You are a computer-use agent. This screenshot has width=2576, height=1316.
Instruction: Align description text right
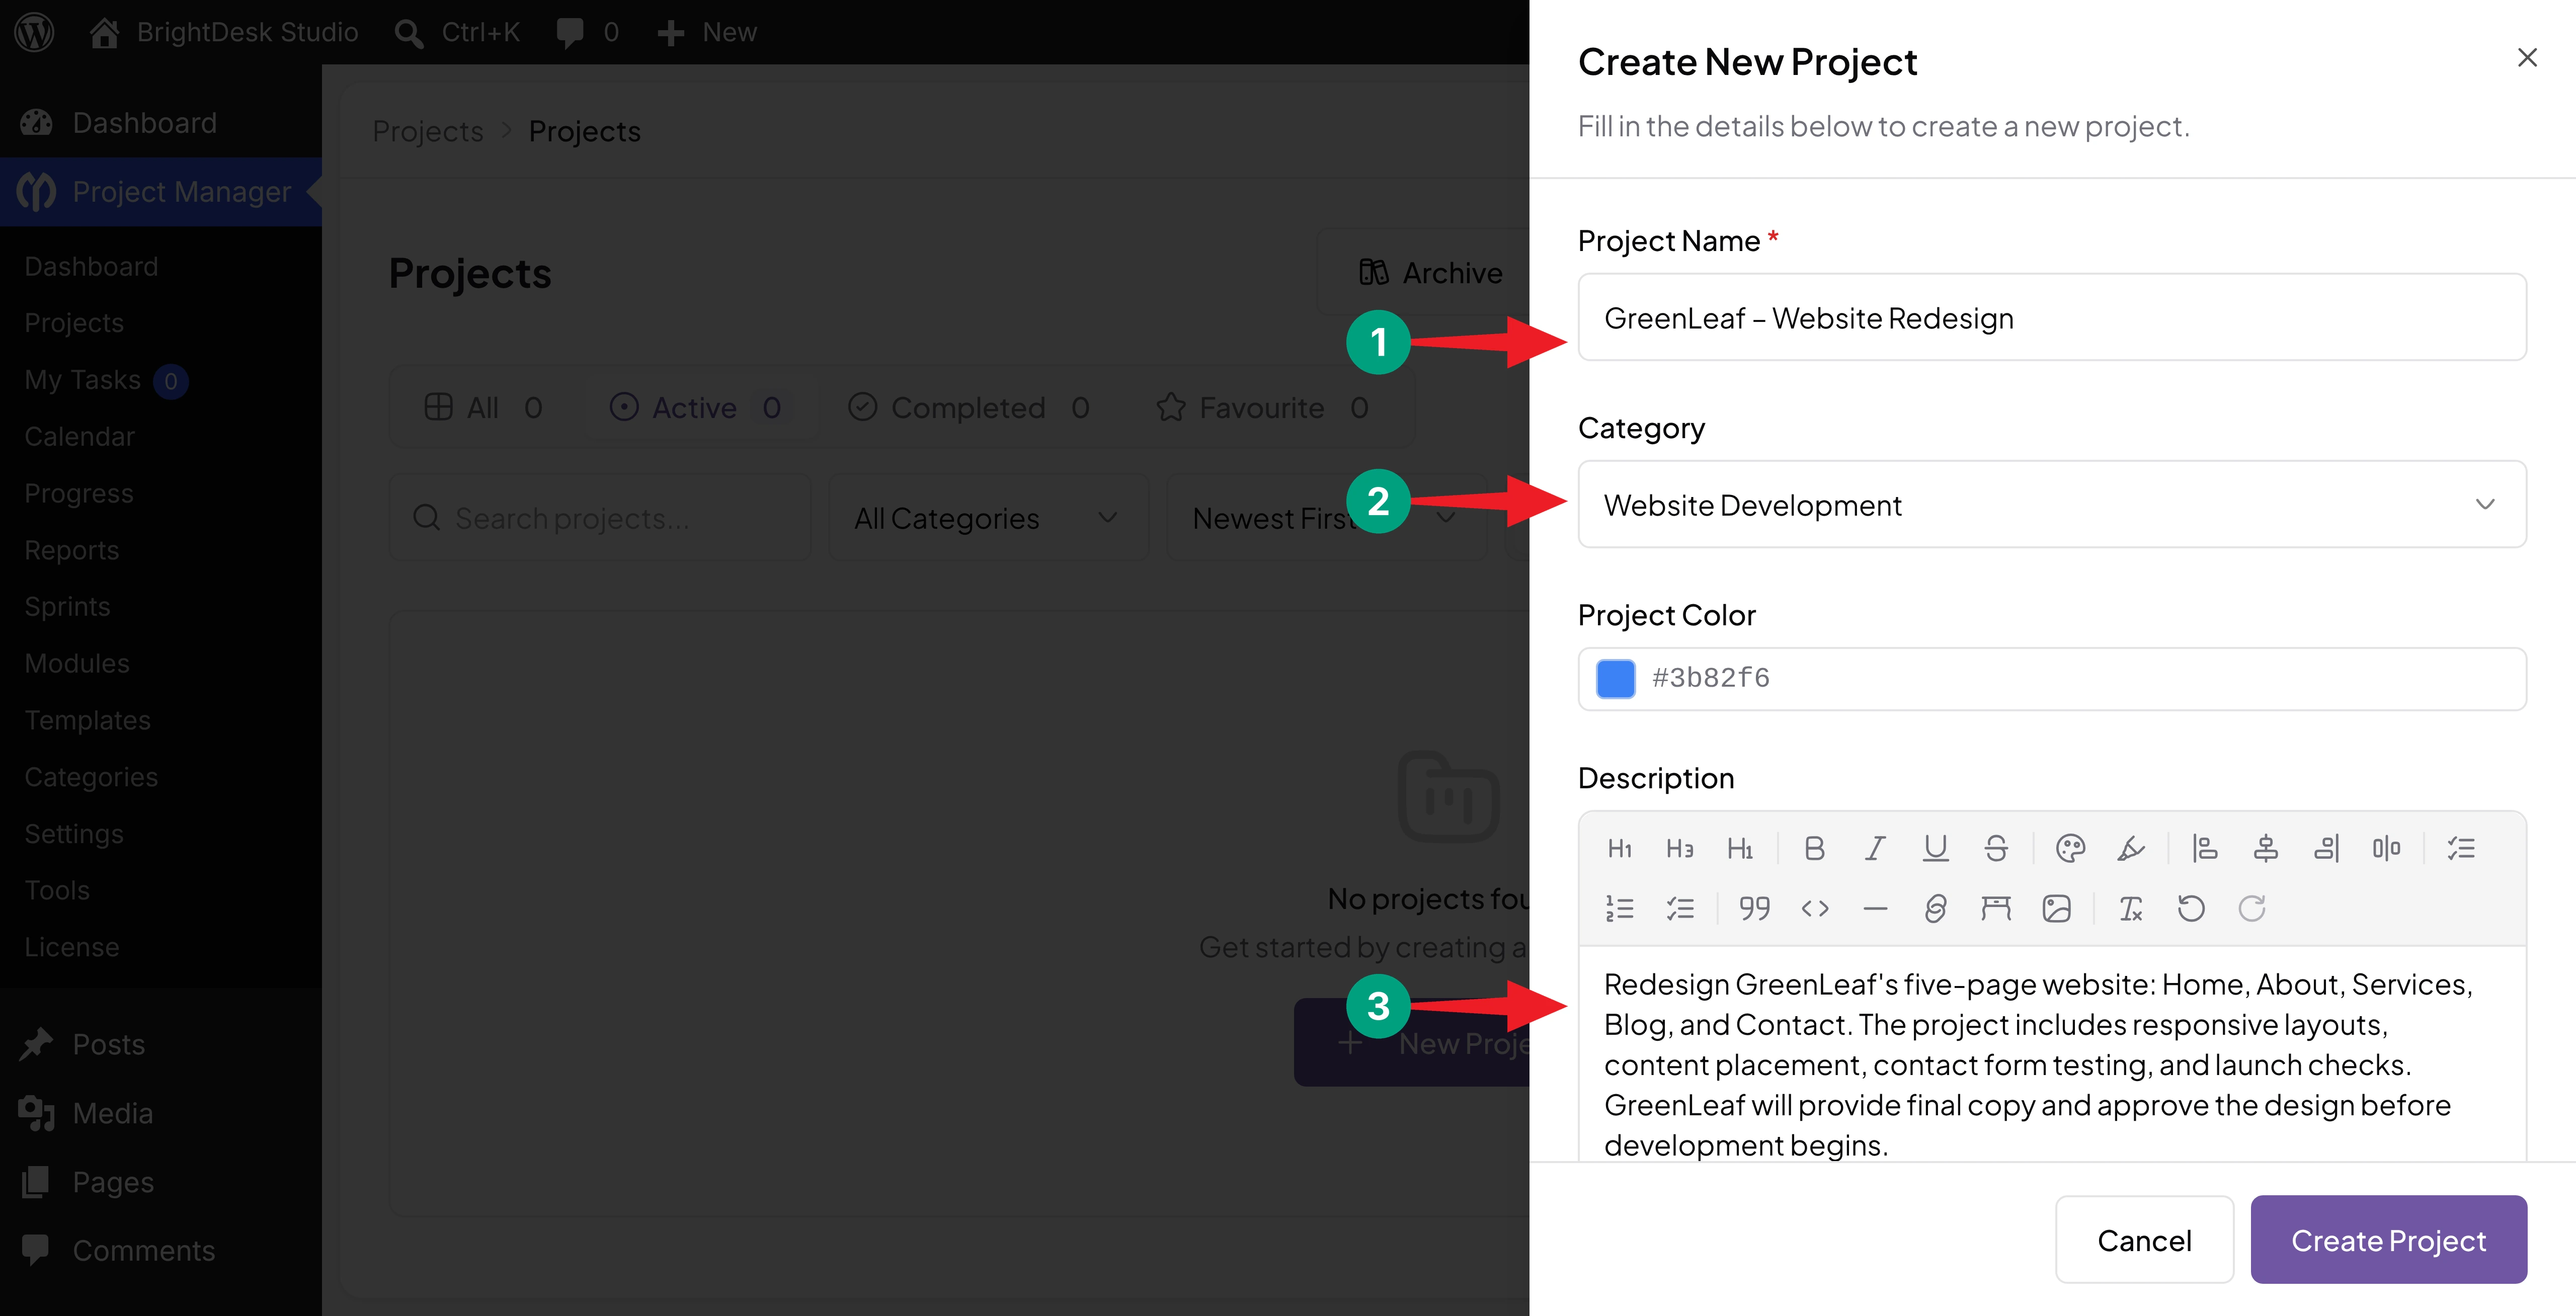[2326, 849]
